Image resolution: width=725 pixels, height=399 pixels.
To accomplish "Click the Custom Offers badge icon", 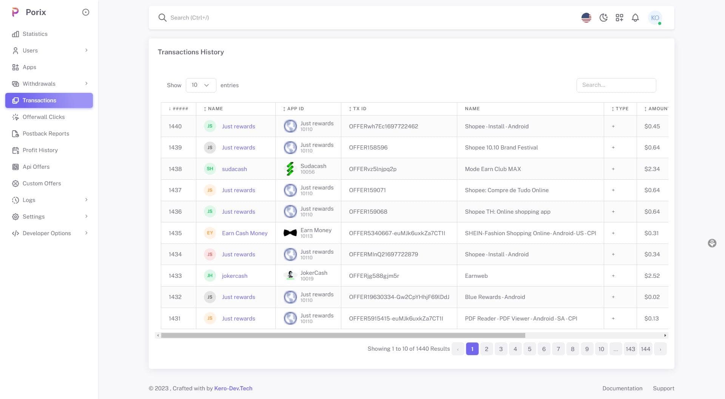I will pyautogui.click(x=15, y=183).
